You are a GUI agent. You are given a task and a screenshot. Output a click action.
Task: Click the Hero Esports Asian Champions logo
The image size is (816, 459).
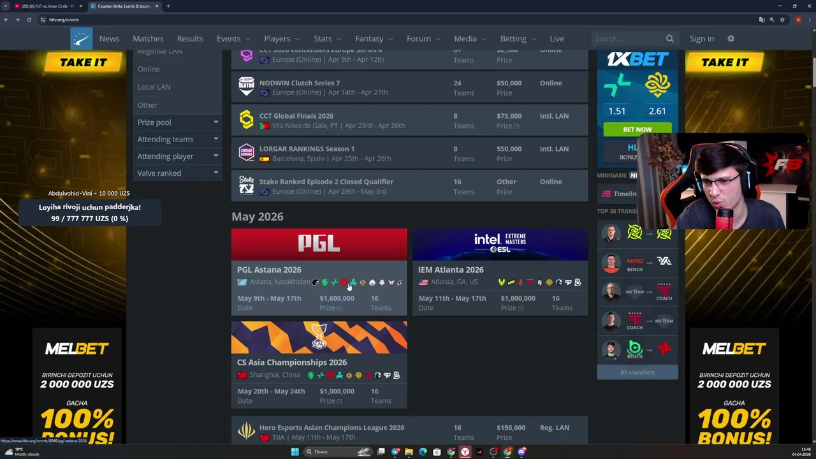point(246,432)
